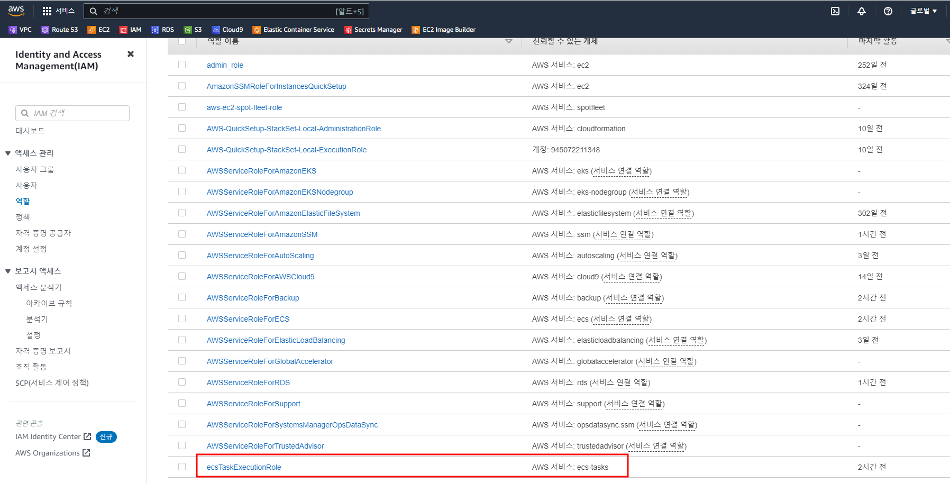Image resolution: width=950 pixels, height=483 pixels.
Task: Open AWS-QuickSetup-StackSet-Local-ExecutionRole link
Action: [287, 150]
